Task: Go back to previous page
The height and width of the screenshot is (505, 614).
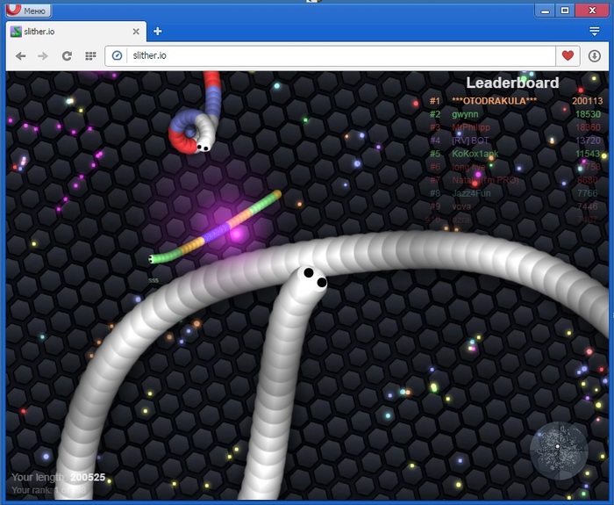Action: [x=21, y=56]
